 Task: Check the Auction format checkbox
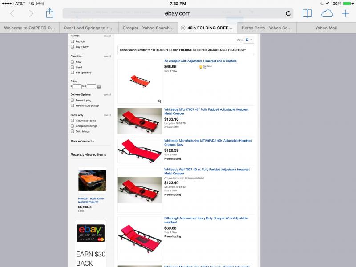pos(72,41)
